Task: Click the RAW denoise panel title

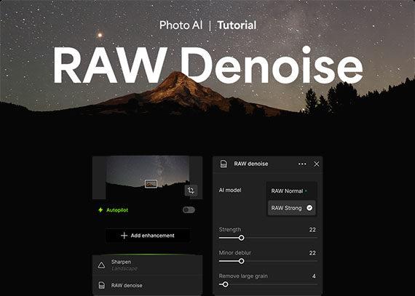Action: click(x=251, y=164)
